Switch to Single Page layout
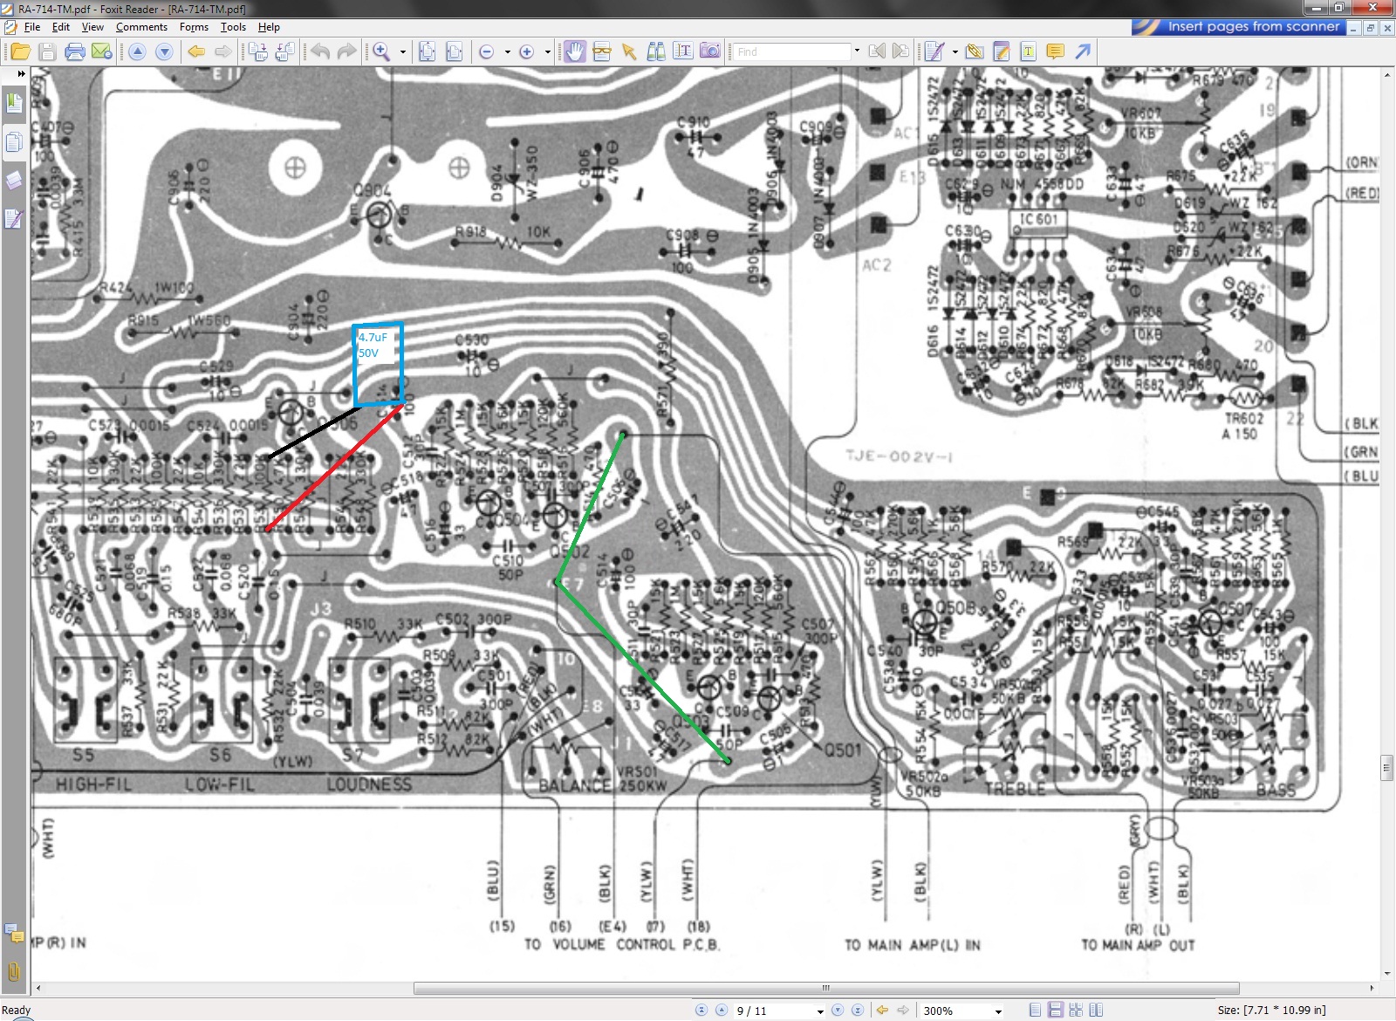The width and height of the screenshot is (1396, 1021). pos(1035,1011)
